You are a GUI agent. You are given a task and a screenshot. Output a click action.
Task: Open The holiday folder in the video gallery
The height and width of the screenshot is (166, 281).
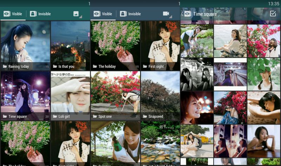(116, 46)
